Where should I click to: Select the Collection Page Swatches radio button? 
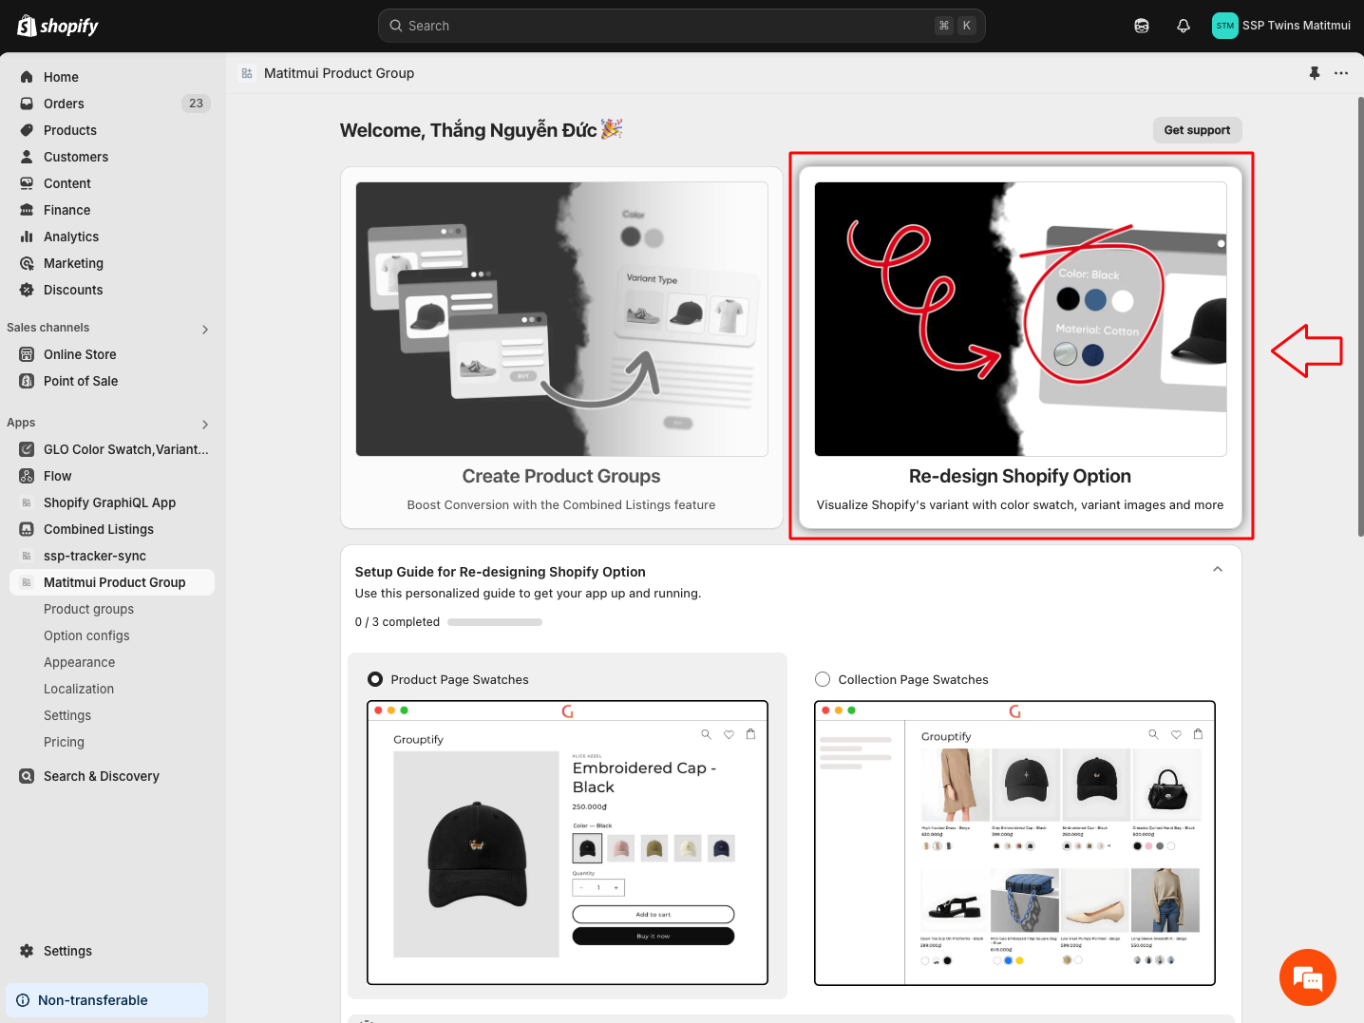click(823, 679)
